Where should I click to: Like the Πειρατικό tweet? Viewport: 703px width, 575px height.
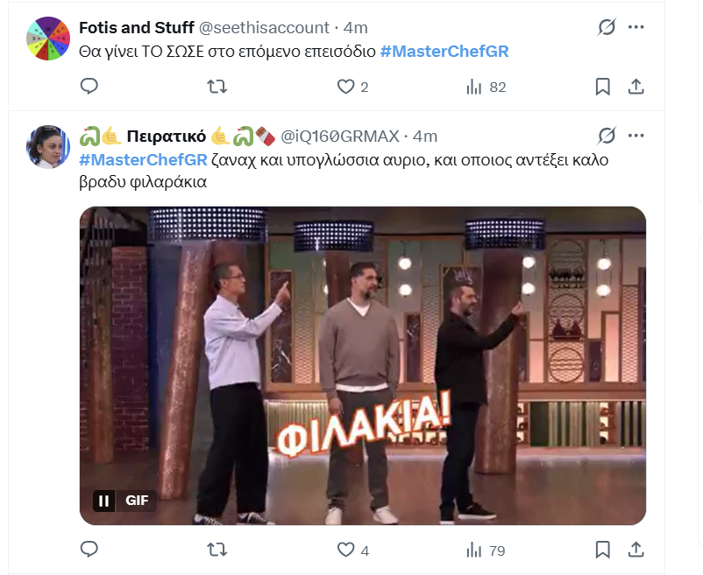[x=346, y=550]
